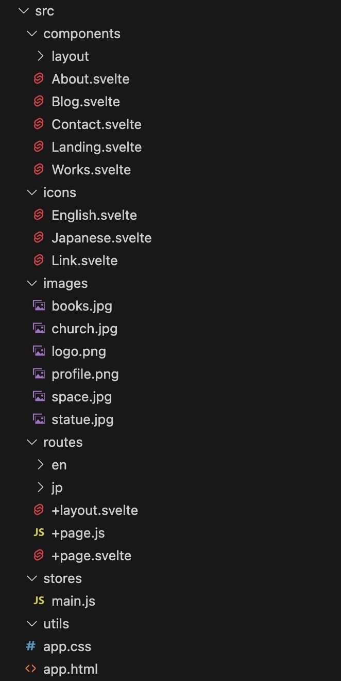Click the CSS hash icon for app.css
This screenshot has width=341, height=681.
[31, 646]
